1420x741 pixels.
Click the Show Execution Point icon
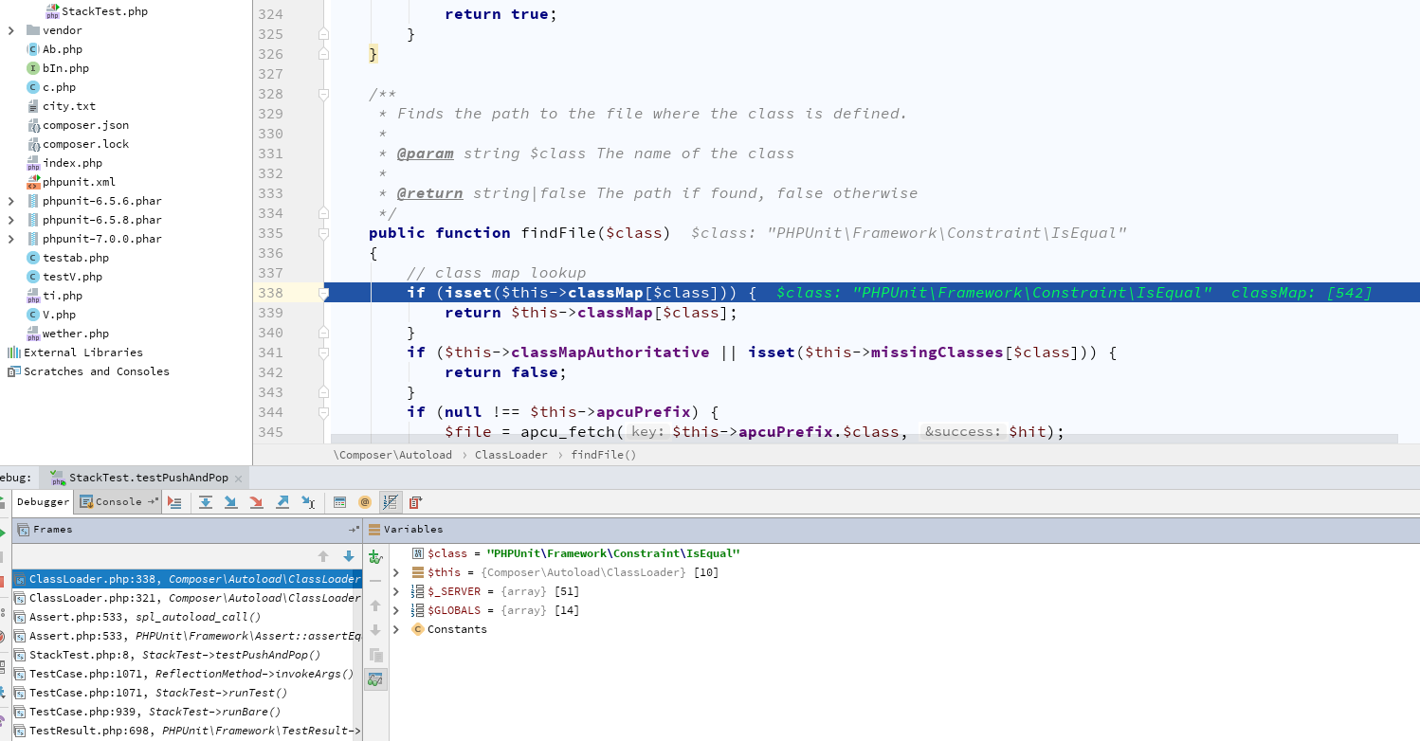174,502
